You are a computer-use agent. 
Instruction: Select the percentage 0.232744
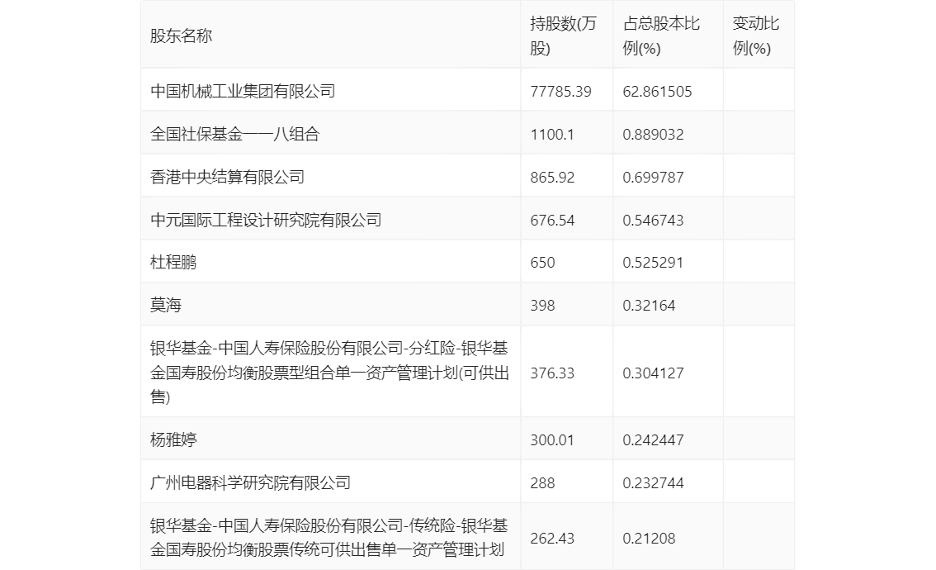[653, 483]
